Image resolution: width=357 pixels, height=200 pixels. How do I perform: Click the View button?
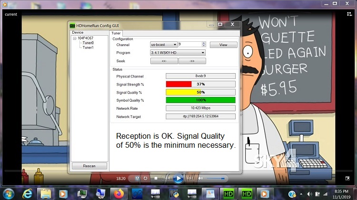coord(223,45)
